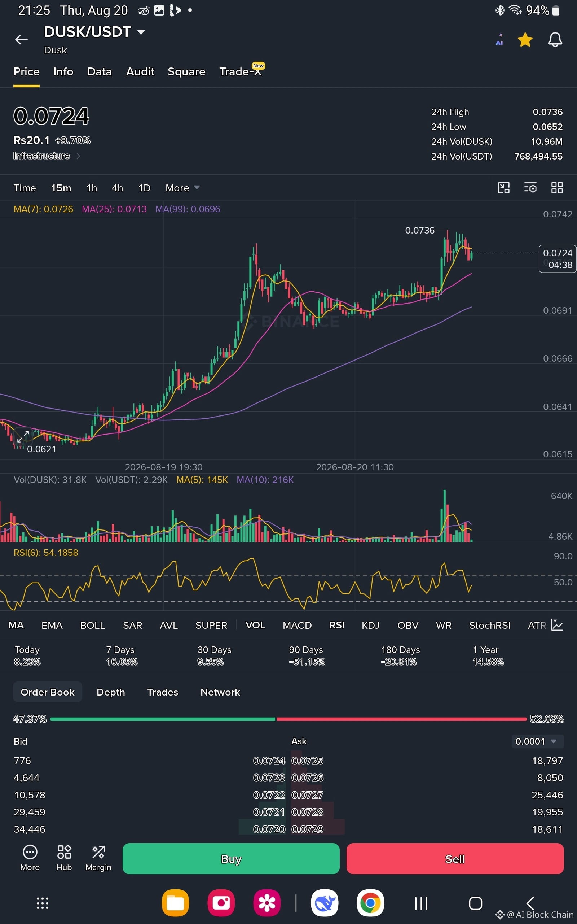This screenshot has height=924, width=577.
Task: Select 15m chart interval
Action: [x=61, y=188]
